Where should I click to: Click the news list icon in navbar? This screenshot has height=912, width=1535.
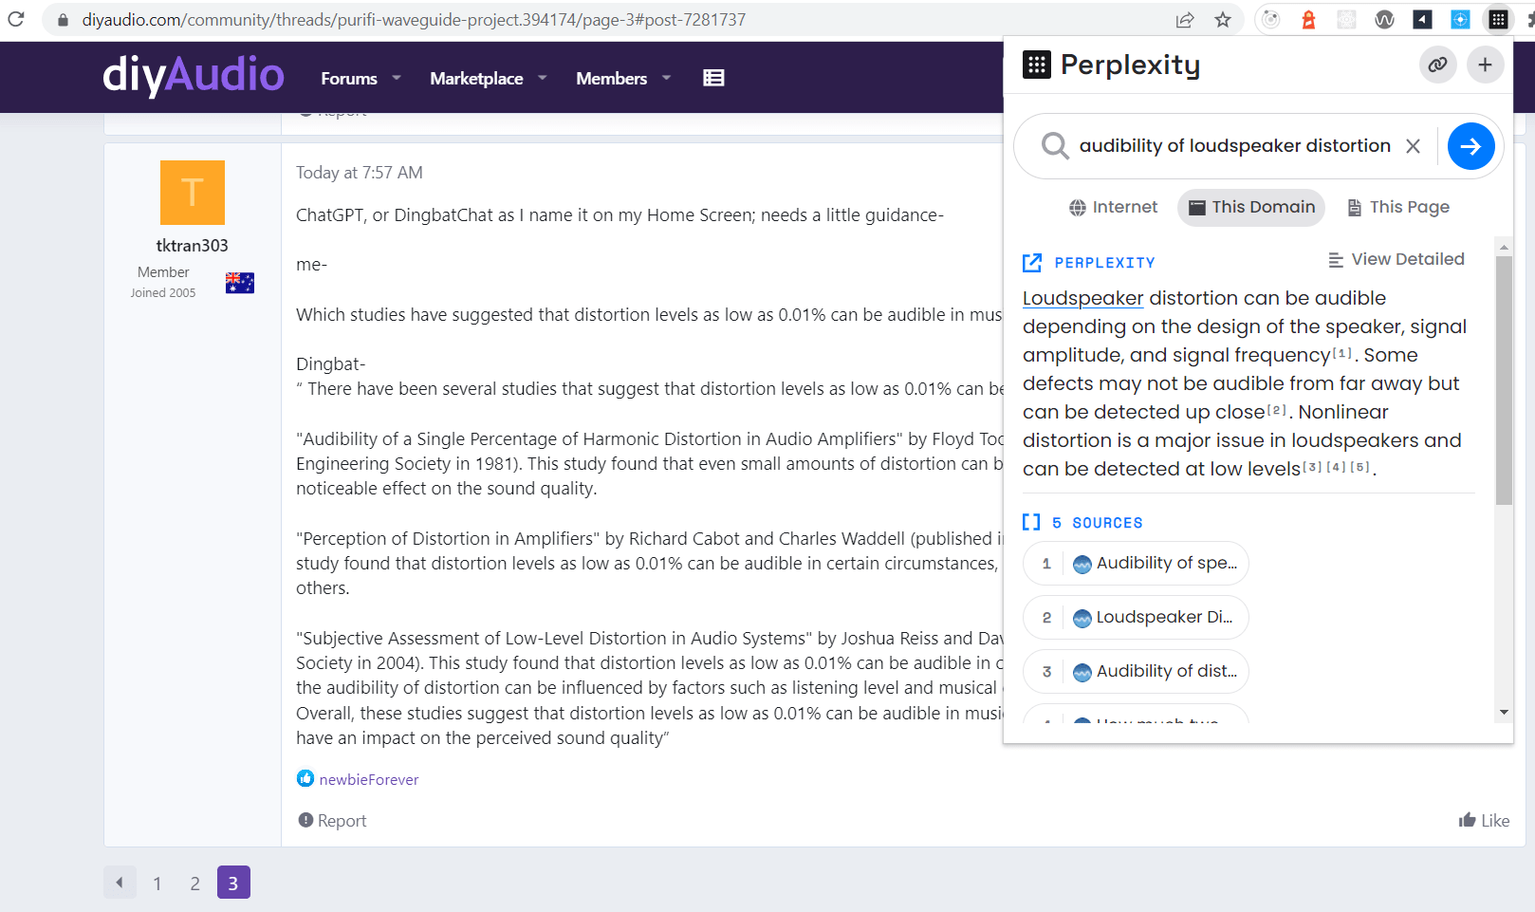pos(713,78)
